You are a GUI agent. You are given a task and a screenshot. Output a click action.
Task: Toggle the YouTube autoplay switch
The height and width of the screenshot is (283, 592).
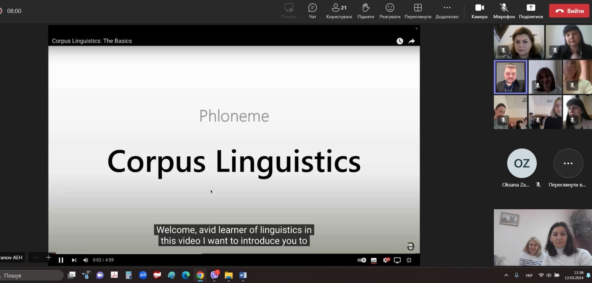[361, 260]
